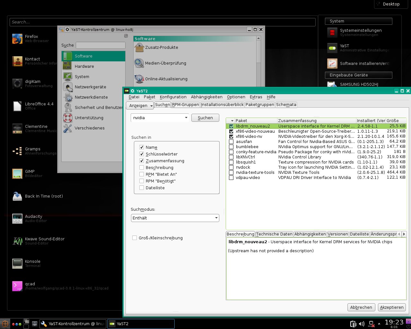
Task: Launch Kontact from the launcher list
Action: click(17, 61)
